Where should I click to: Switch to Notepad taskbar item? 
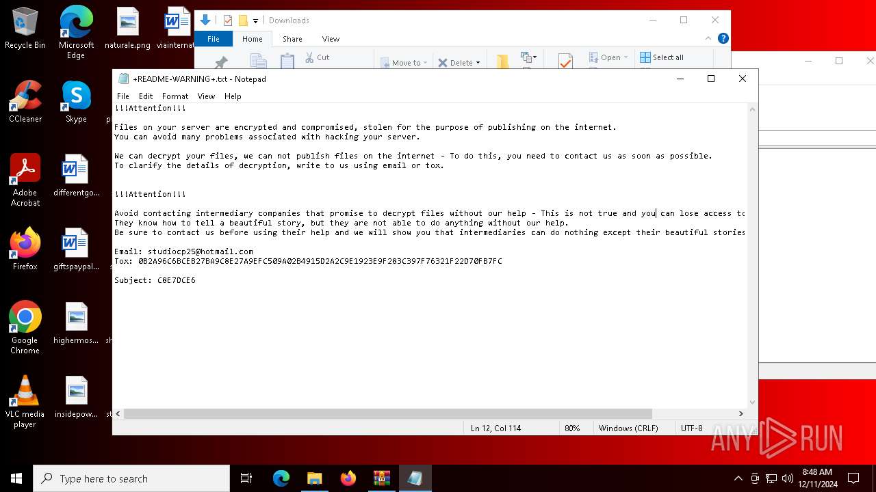[x=415, y=478]
